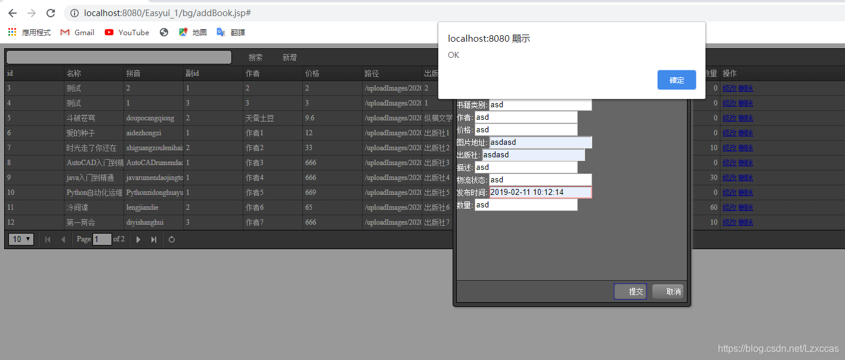This screenshot has width=845, height=360.
Task: Click the author cell 作者6
Action: (255, 207)
